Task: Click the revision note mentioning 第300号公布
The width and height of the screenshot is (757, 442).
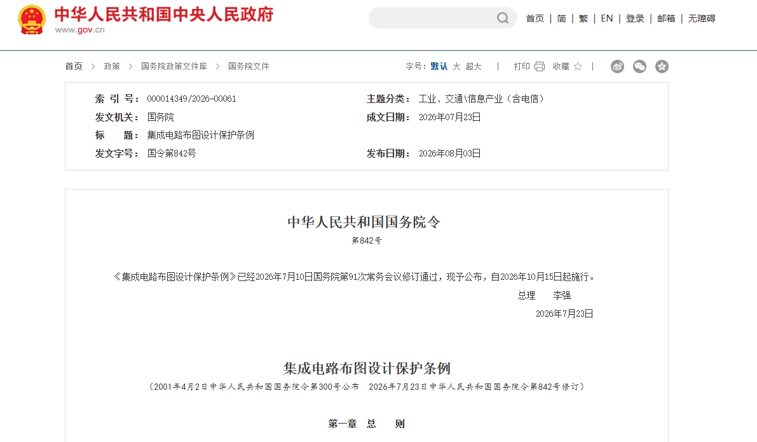Action: coord(367,387)
